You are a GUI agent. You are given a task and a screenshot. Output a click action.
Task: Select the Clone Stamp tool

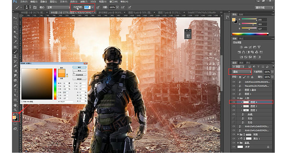click(x=15, y=57)
